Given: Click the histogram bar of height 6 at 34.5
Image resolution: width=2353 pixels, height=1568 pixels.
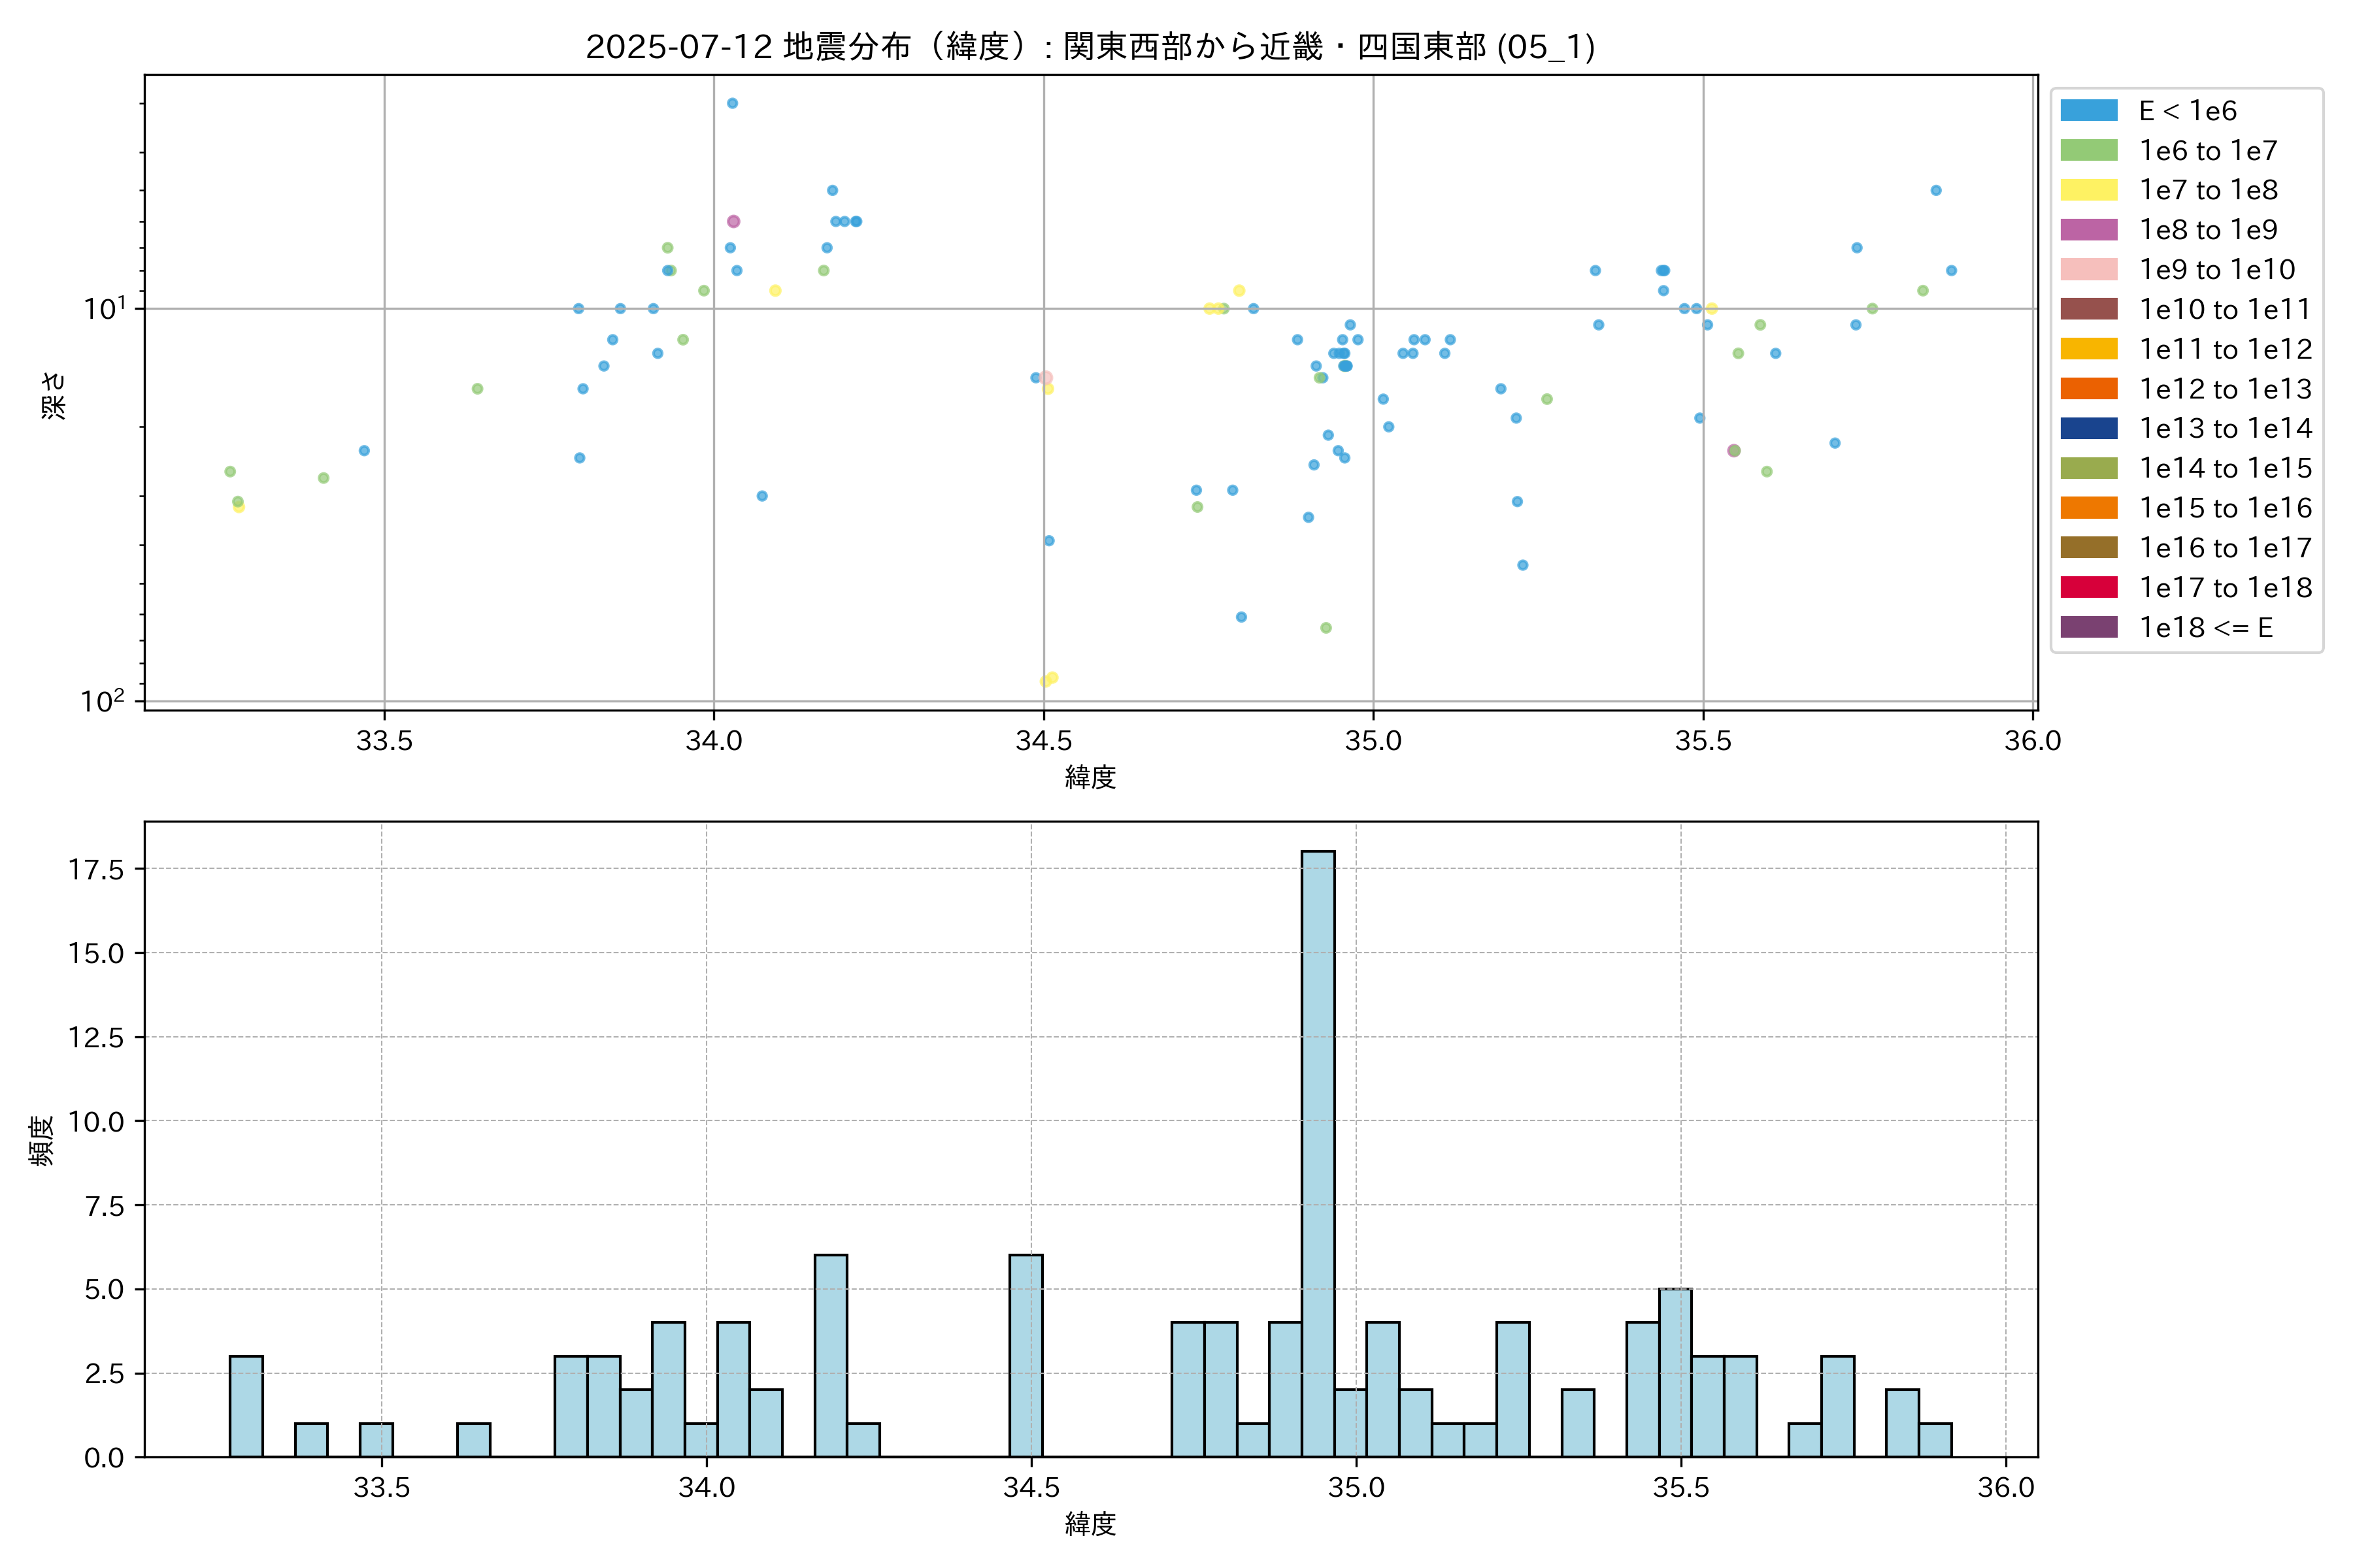Looking at the screenshot, I should pos(1026,1355).
